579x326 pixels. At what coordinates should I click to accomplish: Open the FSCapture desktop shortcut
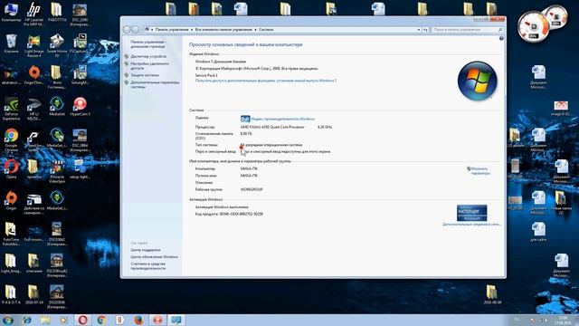[x=80, y=43]
